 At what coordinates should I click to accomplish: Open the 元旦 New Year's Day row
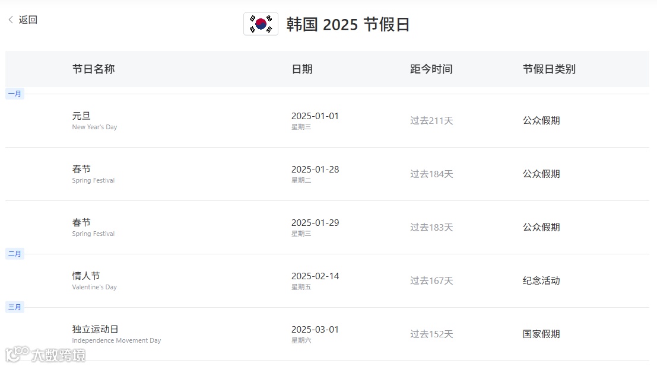[327, 120]
